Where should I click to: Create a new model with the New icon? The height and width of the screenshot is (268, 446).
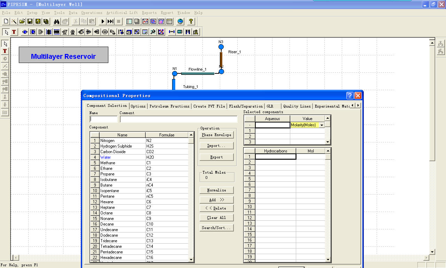point(6,22)
